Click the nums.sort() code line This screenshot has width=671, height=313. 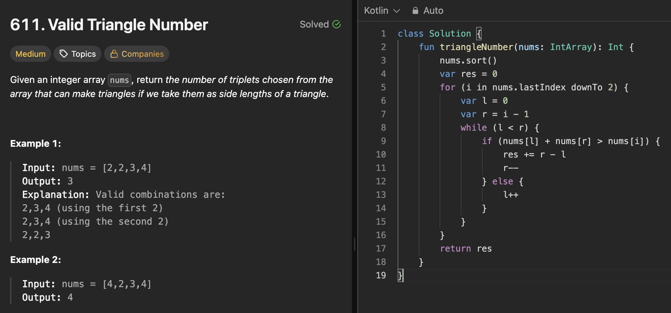[468, 60]
